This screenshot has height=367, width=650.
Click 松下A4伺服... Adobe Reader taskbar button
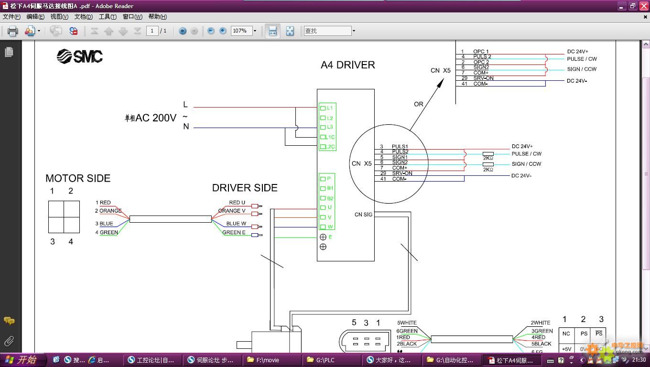tap(512, 360)
